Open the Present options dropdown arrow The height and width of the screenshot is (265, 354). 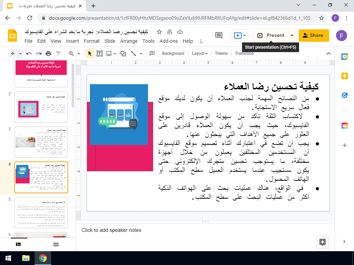292,36
